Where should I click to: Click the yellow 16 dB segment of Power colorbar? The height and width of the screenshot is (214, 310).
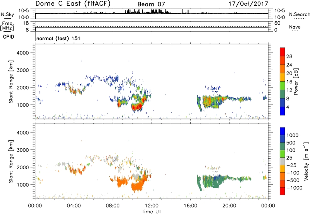(x=282, y=77)
